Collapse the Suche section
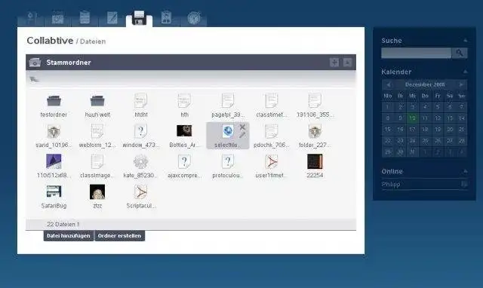This screenshot has height=288, width=483. click(x=465, y=40)
